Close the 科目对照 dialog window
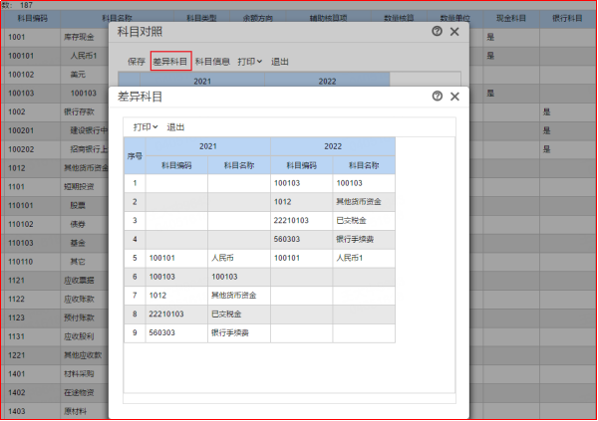This screenshot has height=421, width=598. 454,32
